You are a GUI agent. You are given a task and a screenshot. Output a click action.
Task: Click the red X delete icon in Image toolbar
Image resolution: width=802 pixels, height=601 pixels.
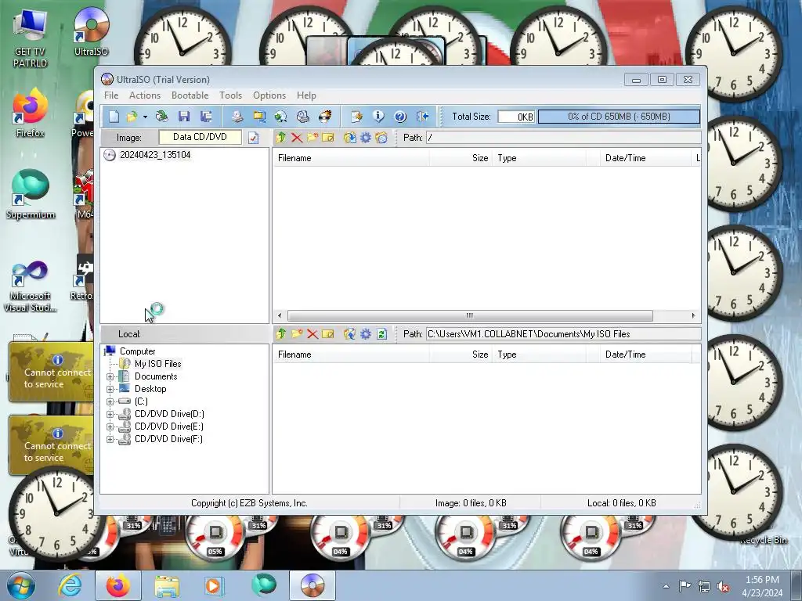297,138
